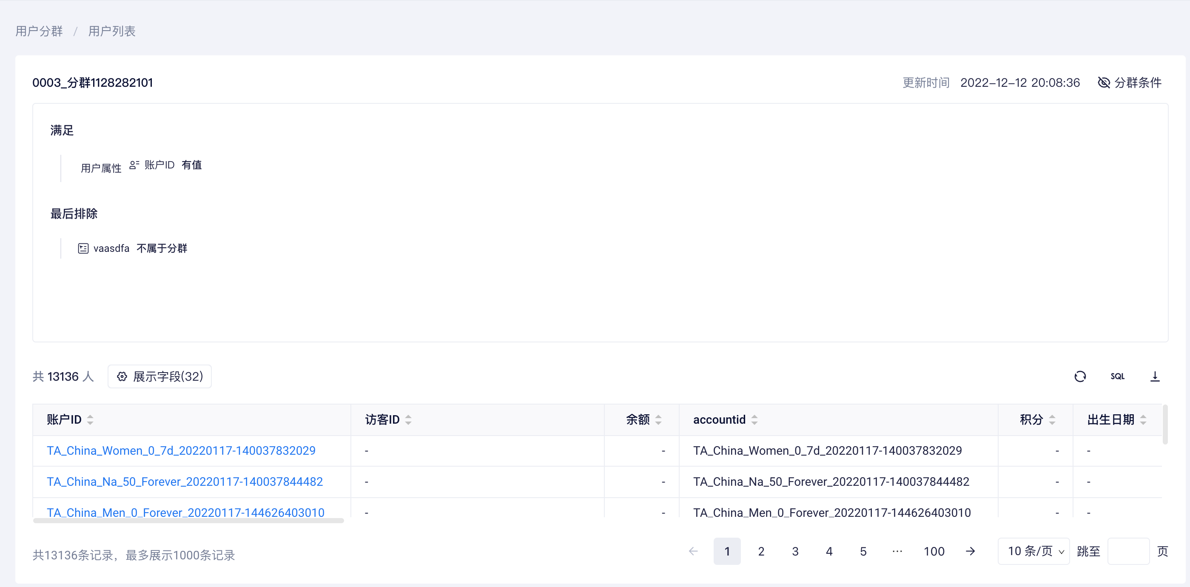Click the 跳至 page number input

(x=1128, y=551)
